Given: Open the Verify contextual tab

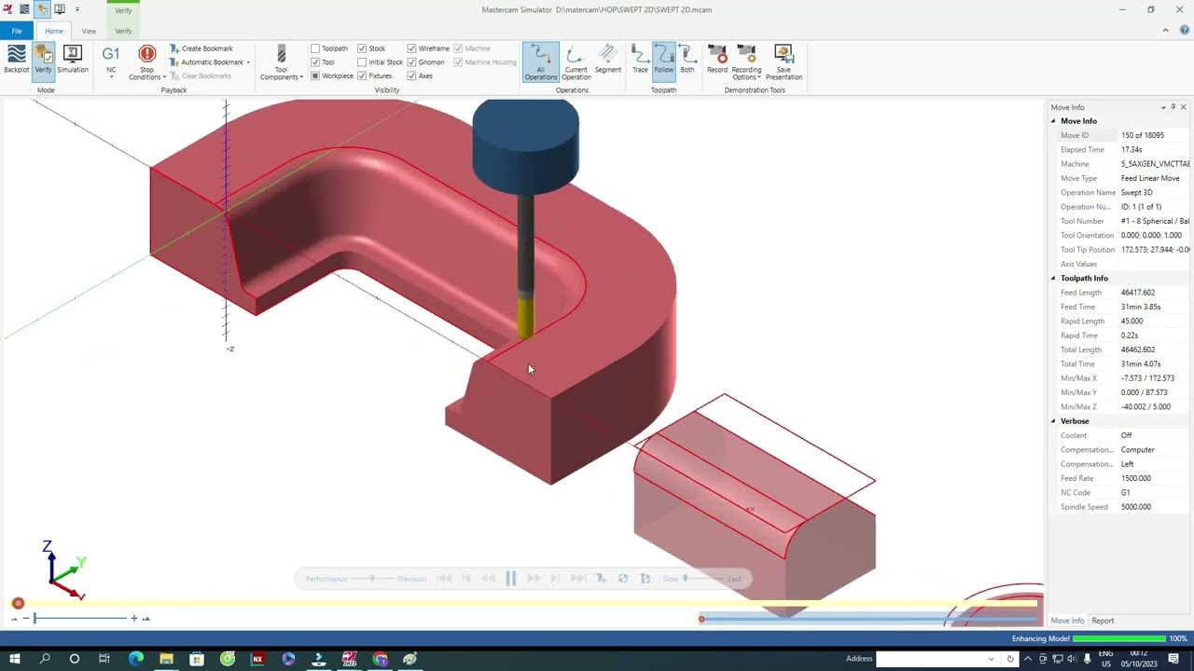Looking at the screenshot, I should pos(123,31).
